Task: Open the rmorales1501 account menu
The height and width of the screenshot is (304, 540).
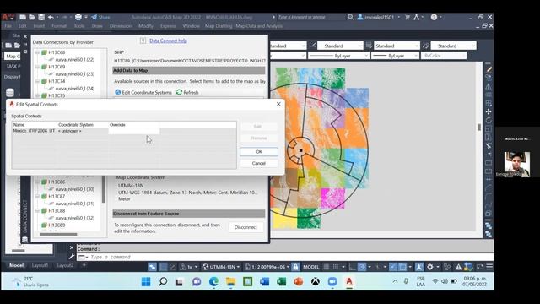Action: 379,17
